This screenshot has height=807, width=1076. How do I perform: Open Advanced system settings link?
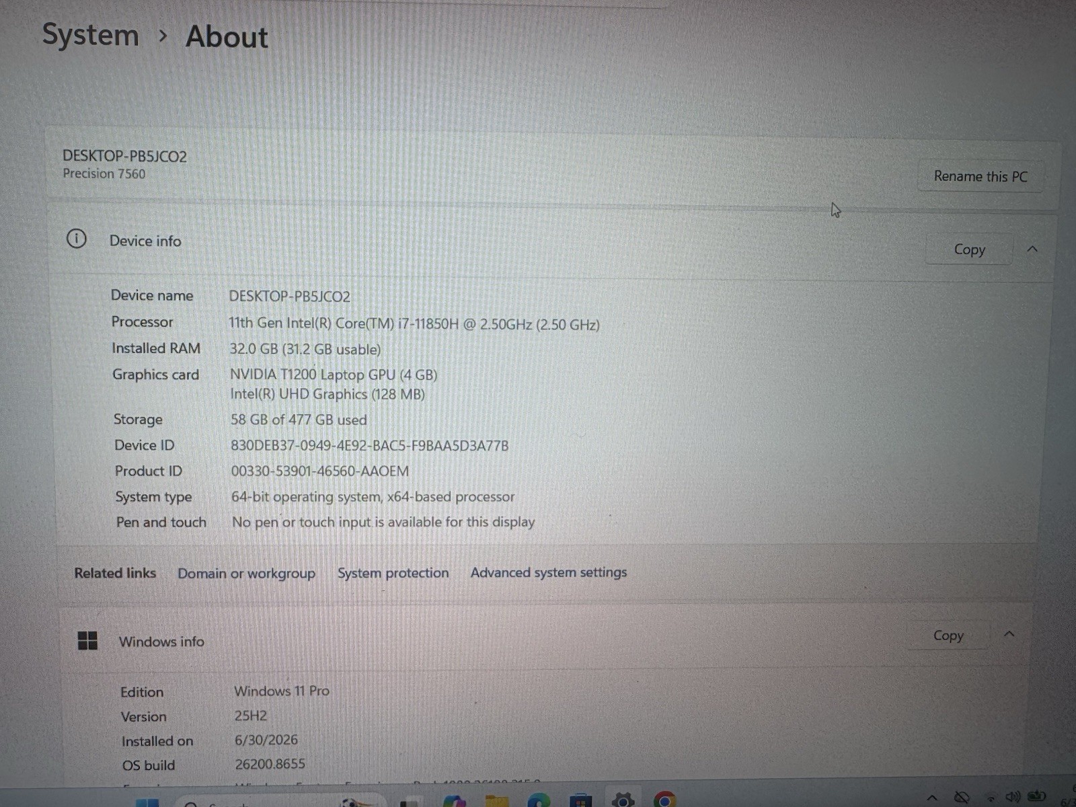[549, 572]
